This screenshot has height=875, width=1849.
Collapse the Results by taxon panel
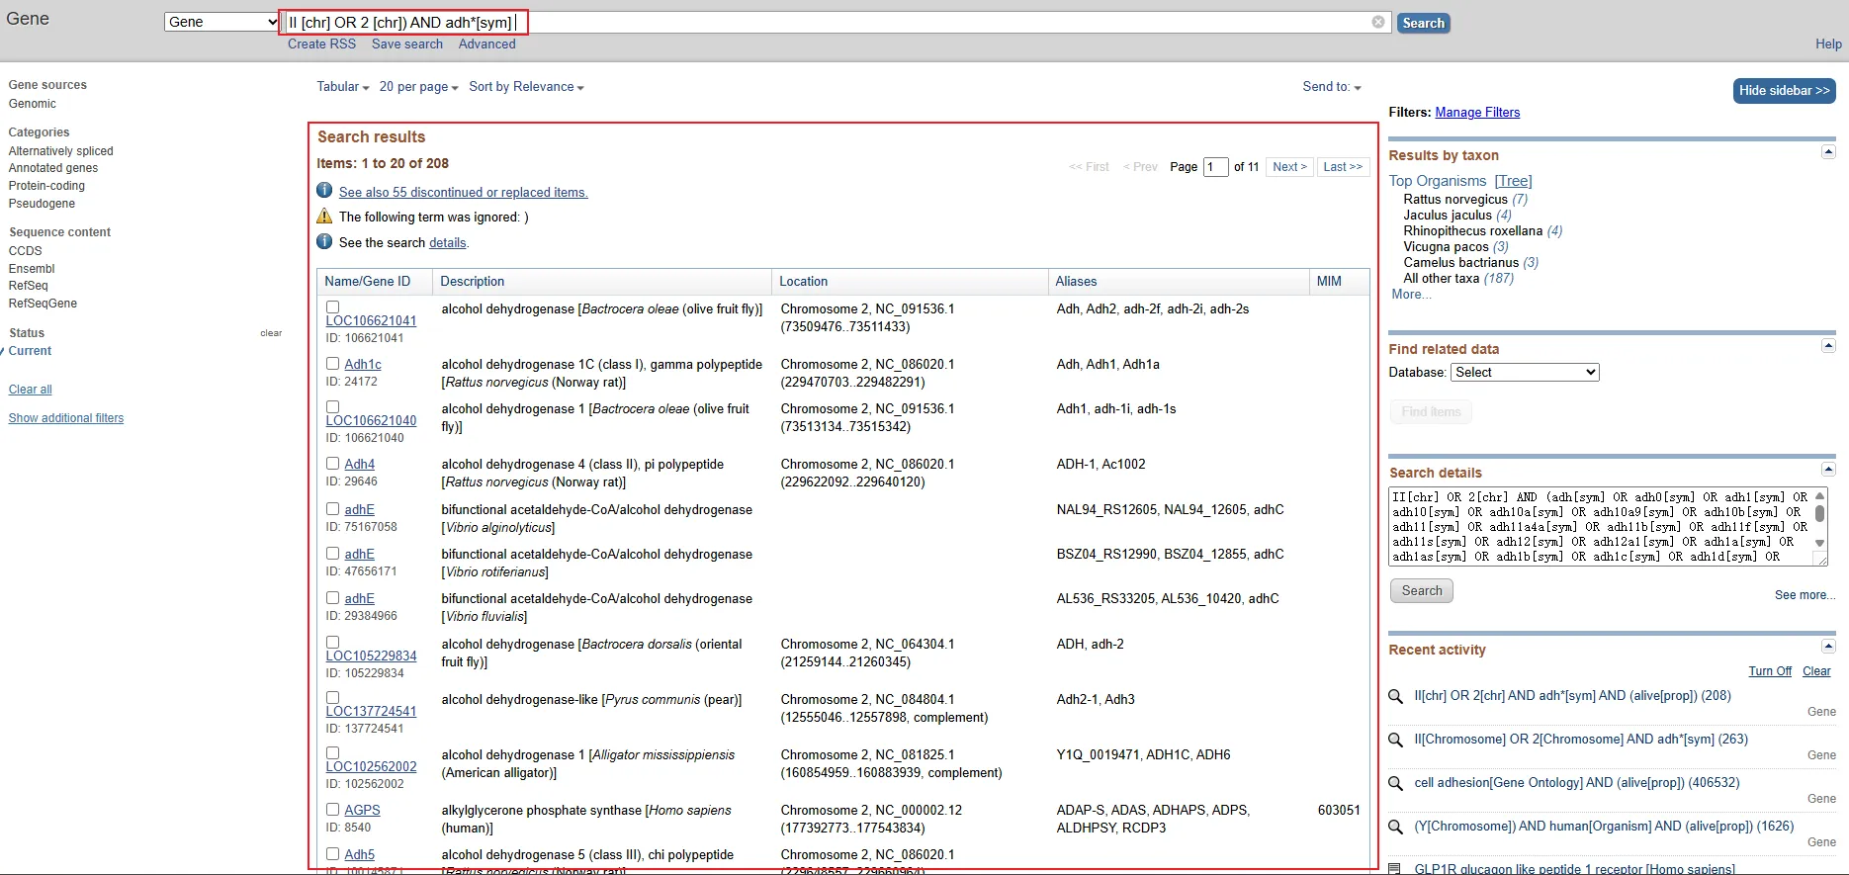pos(1828,152)
